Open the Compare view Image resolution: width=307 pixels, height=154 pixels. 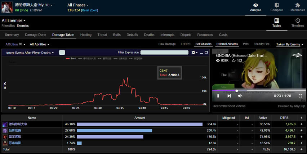point(276,7)
